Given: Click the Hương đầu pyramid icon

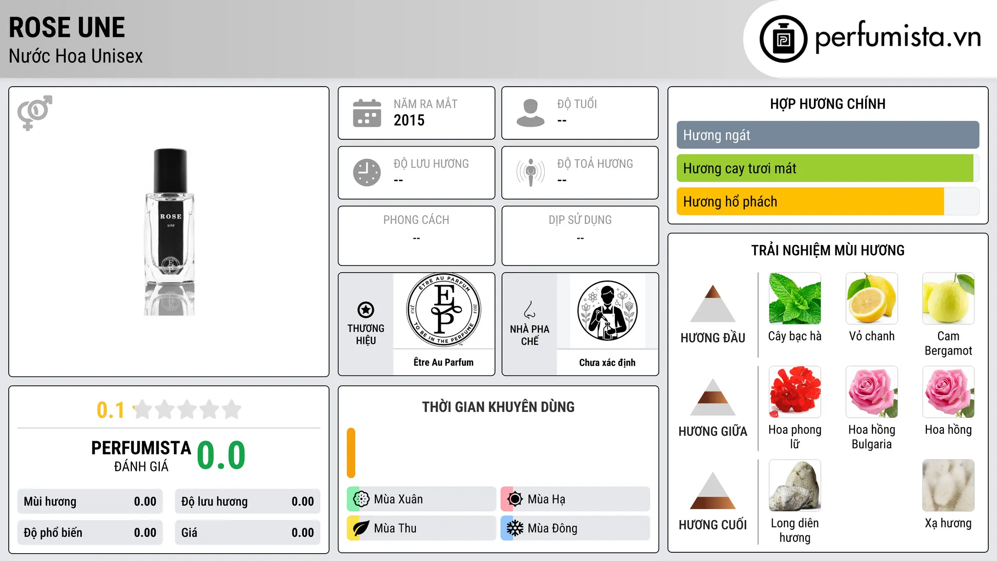Looking at the screenshot, I should (713, 303).
